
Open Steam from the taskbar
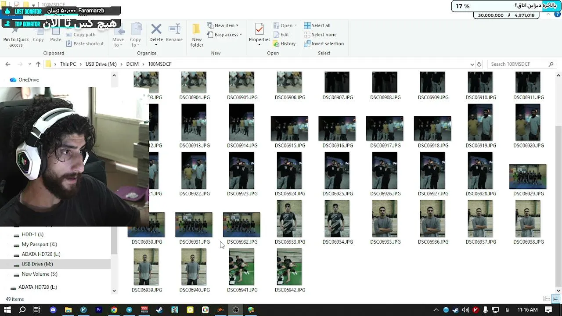point(159,310)
